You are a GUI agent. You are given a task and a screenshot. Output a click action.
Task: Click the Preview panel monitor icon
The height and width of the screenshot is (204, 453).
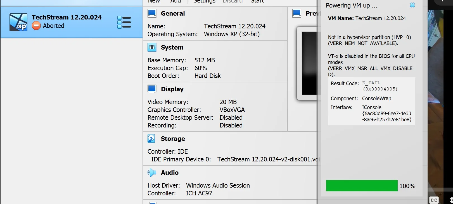(297, 13)
